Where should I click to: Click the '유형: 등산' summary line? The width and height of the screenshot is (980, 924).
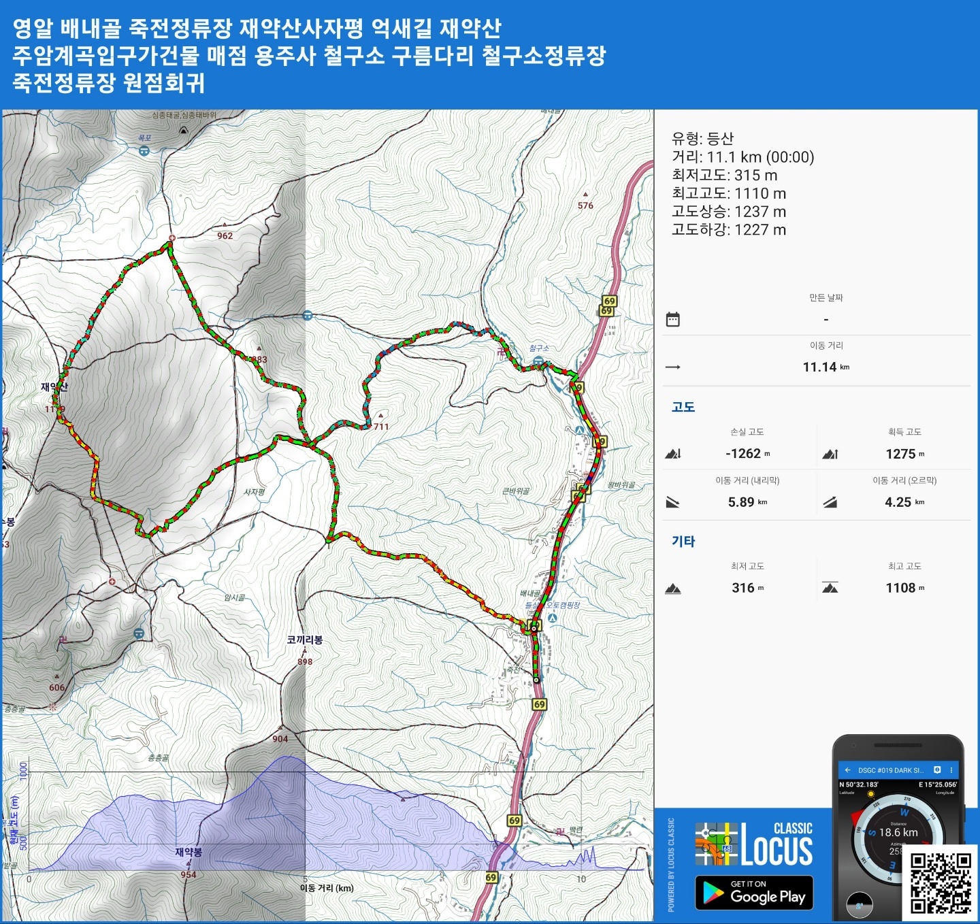pyautogui.click(x=703, y=139)
